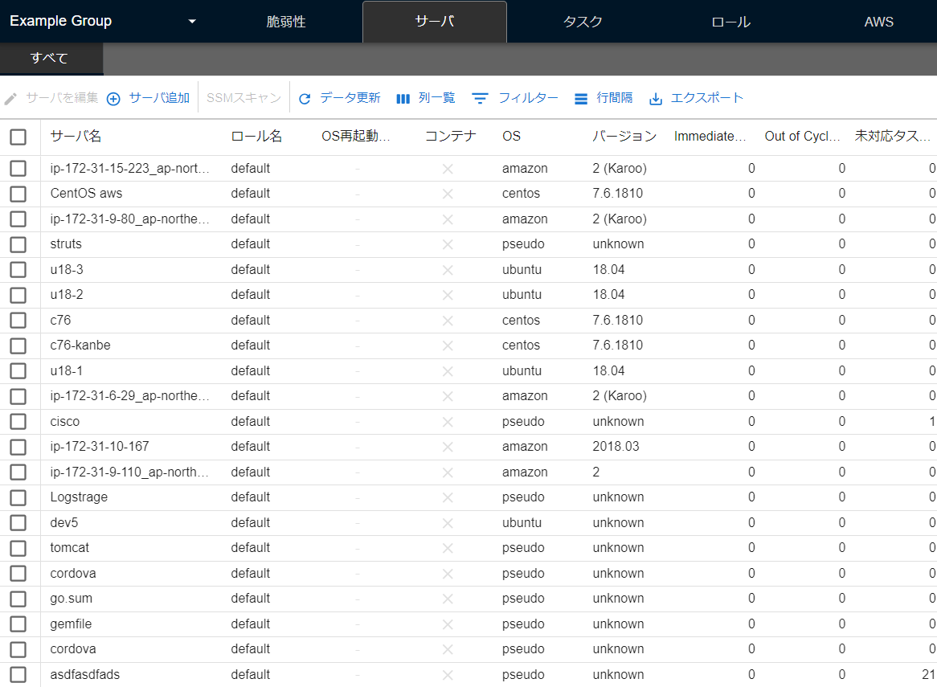The image size is (937, 687).
Task: Switch to the タスク tab
Action: coord(583,22)
